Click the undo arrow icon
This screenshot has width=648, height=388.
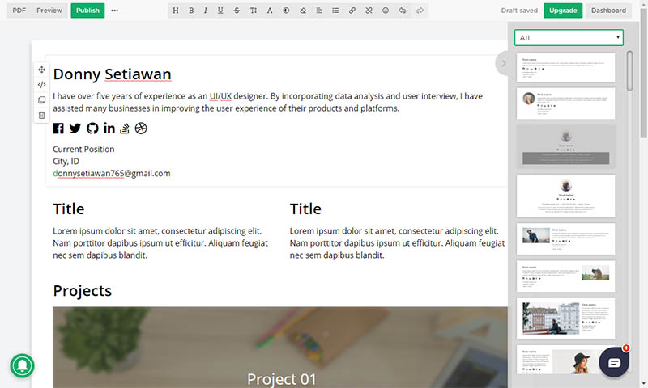point(403,11)
